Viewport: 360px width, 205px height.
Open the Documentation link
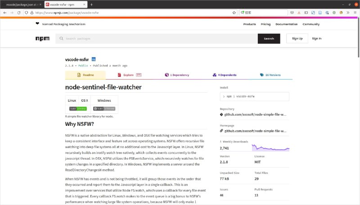pyautogui.click(x=287, y=24)
